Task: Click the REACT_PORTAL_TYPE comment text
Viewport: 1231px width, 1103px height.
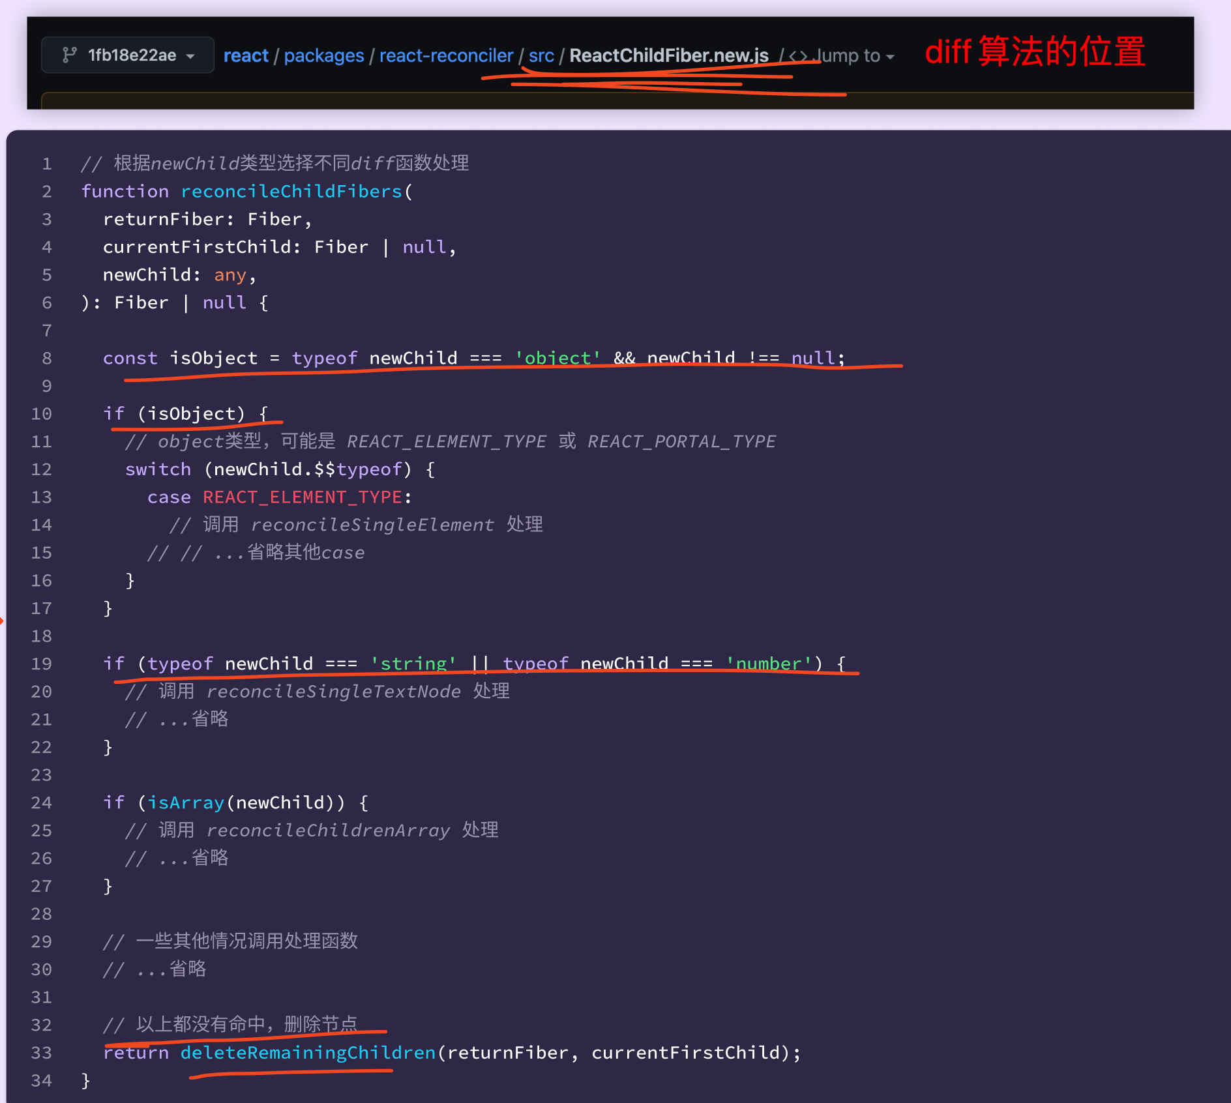Action: coord(682,441)
